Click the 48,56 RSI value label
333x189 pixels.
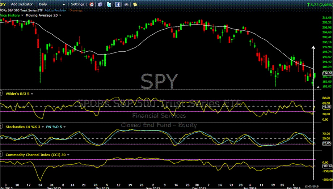click(327, 108)
